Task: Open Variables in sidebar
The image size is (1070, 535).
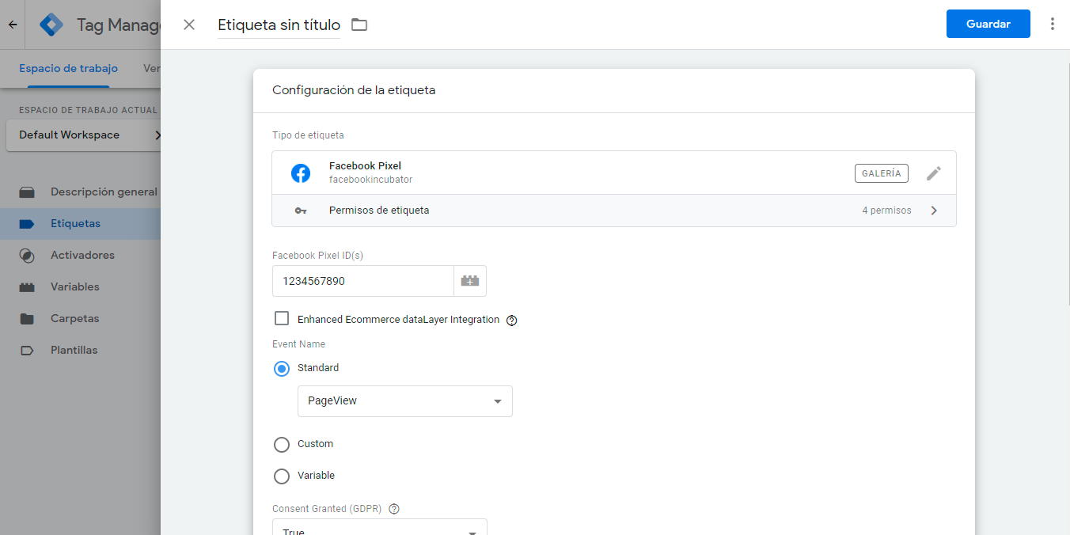Action: pos(75,286)
